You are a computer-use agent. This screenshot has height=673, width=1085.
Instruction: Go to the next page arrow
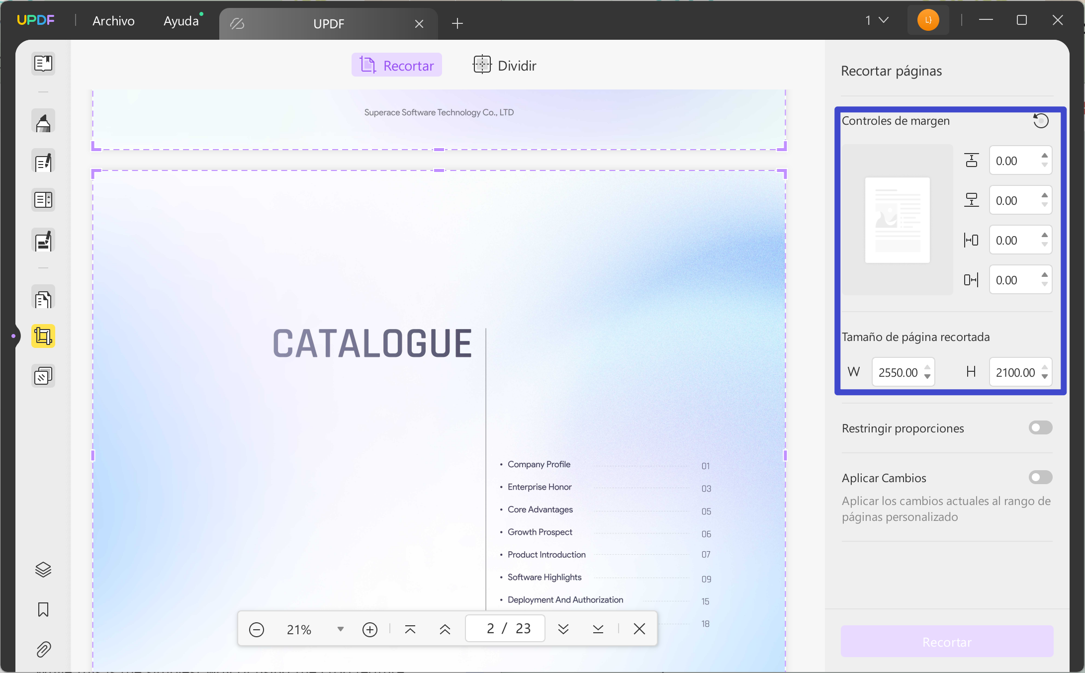point(563,629)
